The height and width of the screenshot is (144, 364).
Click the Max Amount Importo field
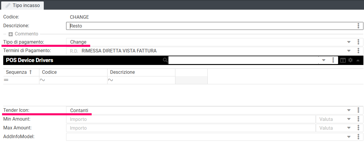(191, 128)
